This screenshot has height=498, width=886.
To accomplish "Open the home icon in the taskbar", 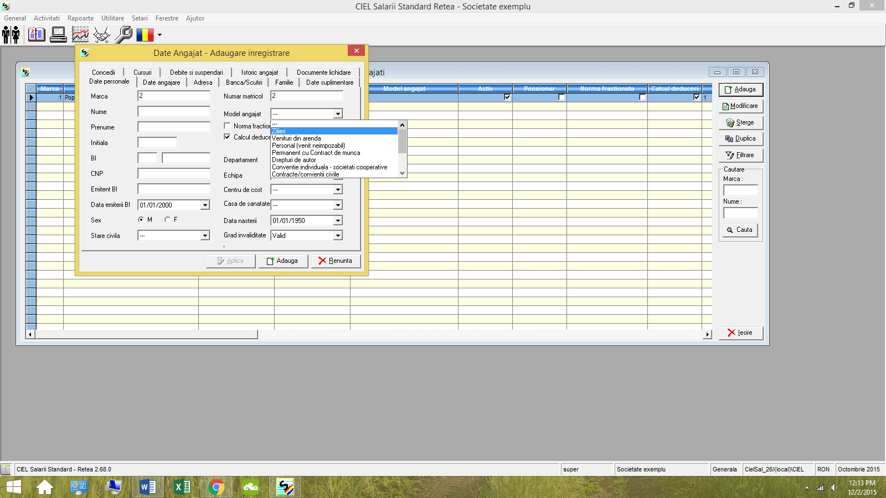I will tap(45, 487).
